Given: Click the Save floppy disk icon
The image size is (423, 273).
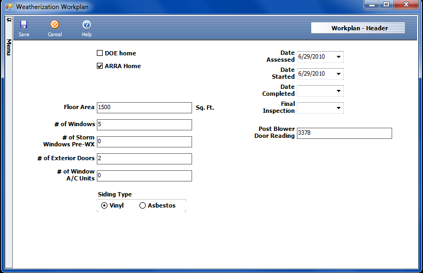Looking at the screenshot, I should tap(23, 25).
